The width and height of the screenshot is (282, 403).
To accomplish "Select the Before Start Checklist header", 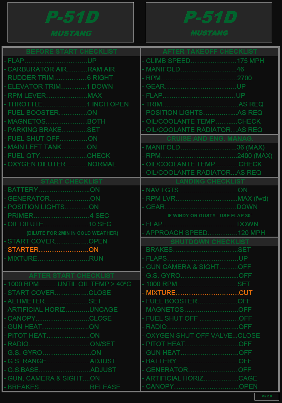I will click(x=72, y=52).
